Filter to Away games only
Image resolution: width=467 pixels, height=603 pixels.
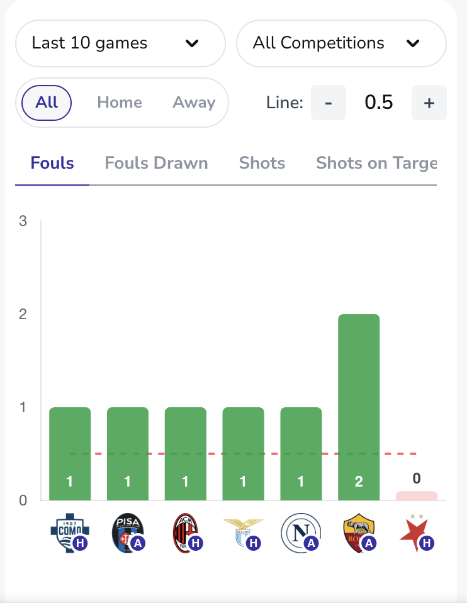click(x=194, y=103)
